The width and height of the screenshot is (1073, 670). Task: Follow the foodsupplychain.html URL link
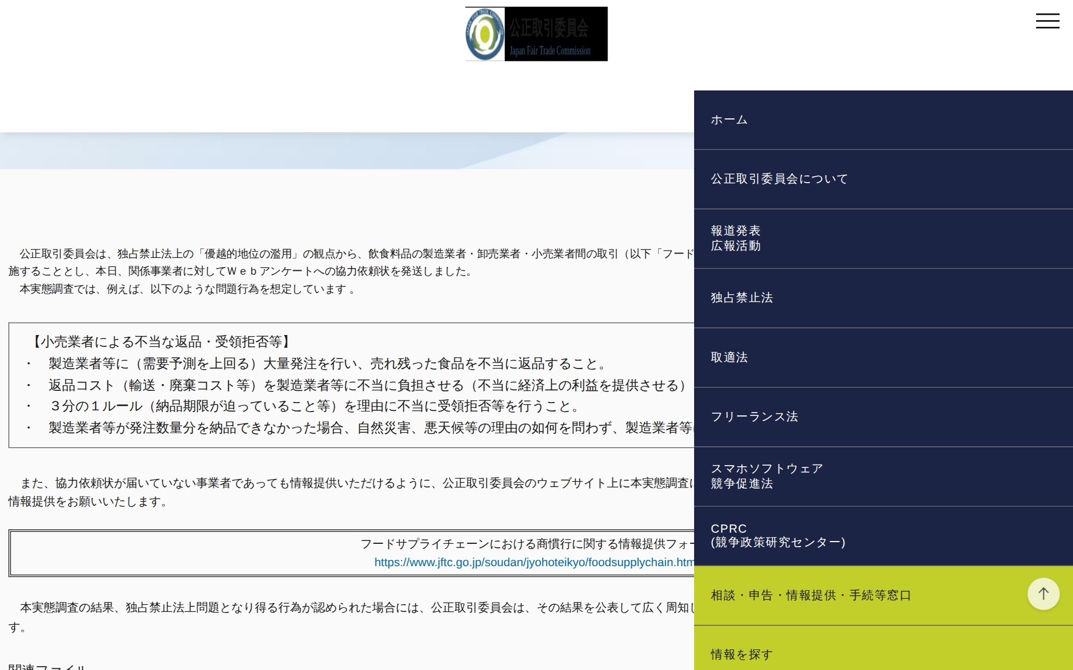click(x=534, y=563)
